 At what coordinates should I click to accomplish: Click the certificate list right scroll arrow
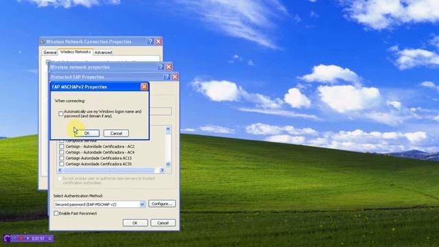(162, 170)
